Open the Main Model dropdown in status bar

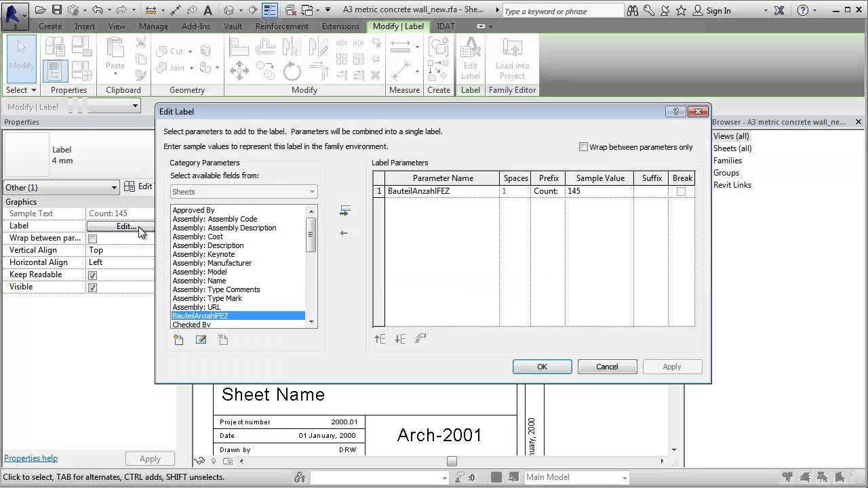coord(577,477)
